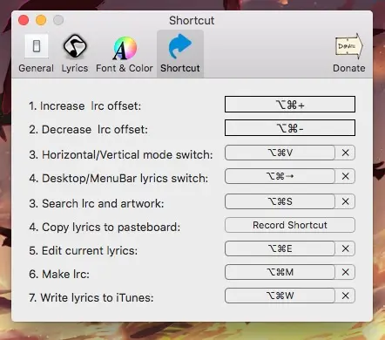Minimize the Shortcut window with yellow button
Screen dimensions: 385x340
pos(41,20)
